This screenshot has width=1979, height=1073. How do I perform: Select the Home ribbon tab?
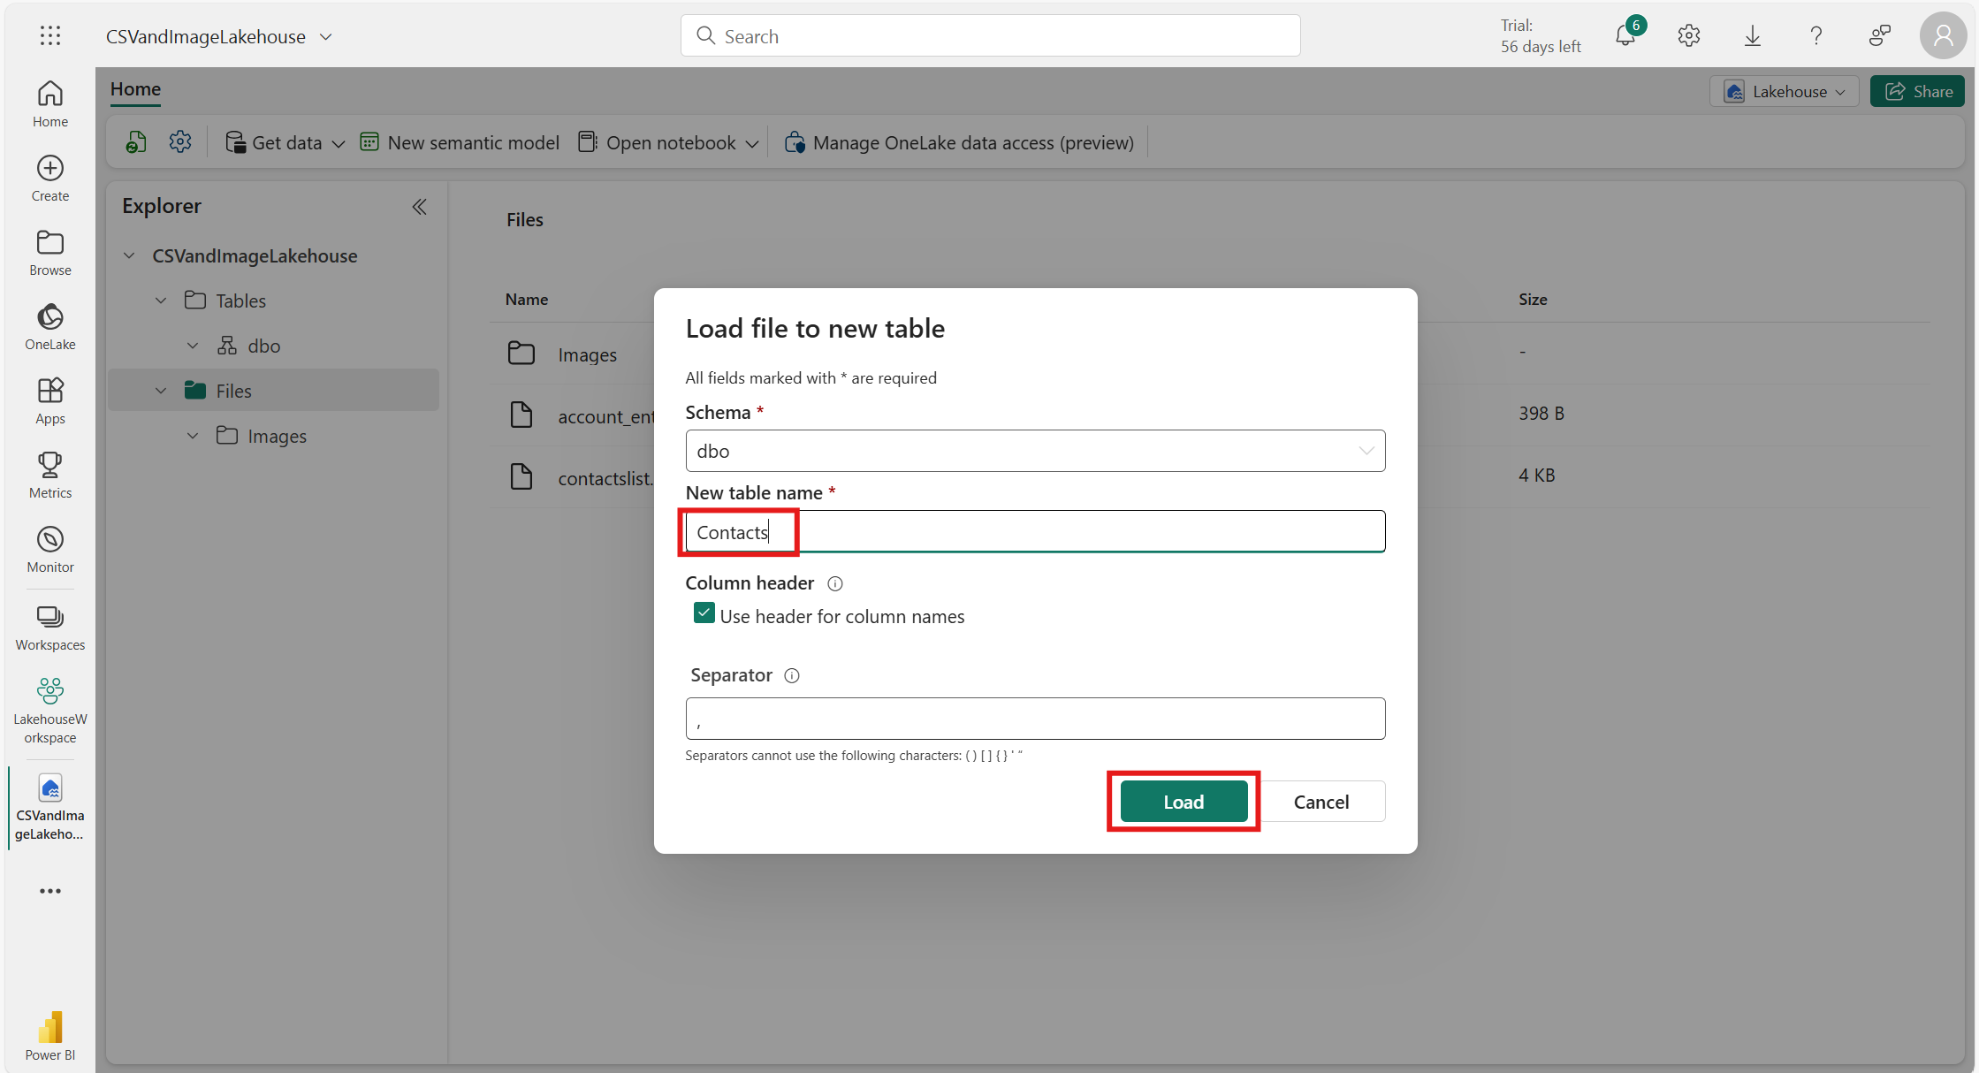click(x=135, y=89)
